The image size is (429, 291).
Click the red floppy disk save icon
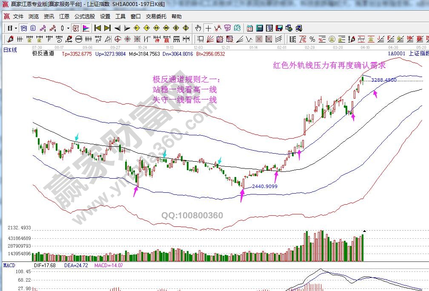279,28
